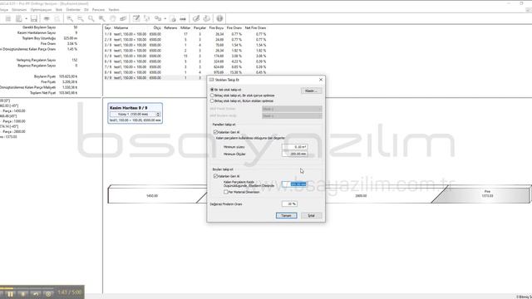Pause the video playback
Viewport: 532px width, 299px height.
[x=10, y=294]
